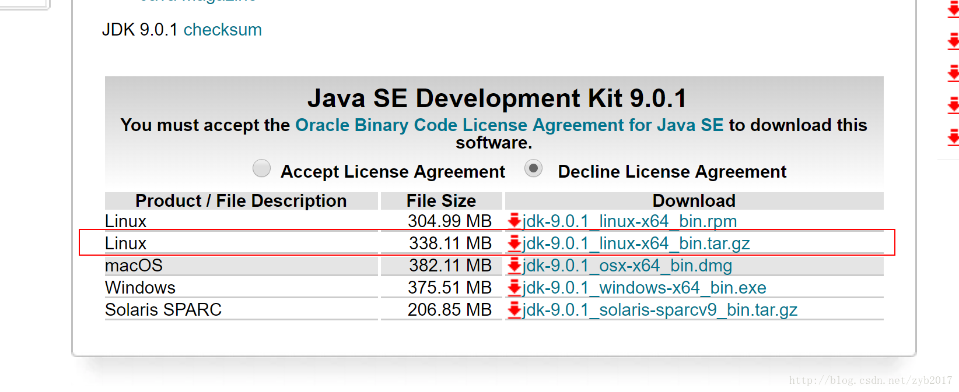This screenshot has width=959, height=392.
Task: Select Accept License Agreement radio button
Action: click(261, 168)
